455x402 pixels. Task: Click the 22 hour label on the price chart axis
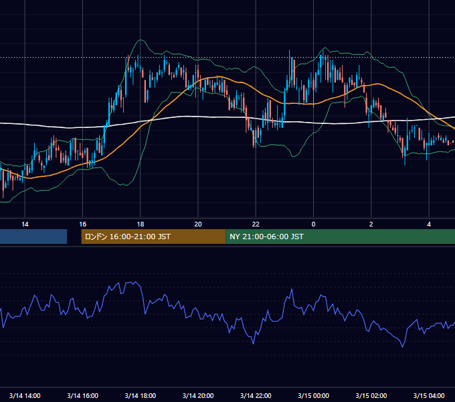(x=256, y=224)
